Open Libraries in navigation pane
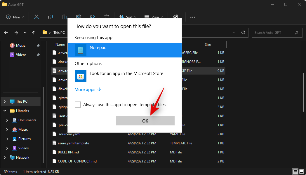The width and height of the screenshot is (306, 175). [x=22, y=111]
